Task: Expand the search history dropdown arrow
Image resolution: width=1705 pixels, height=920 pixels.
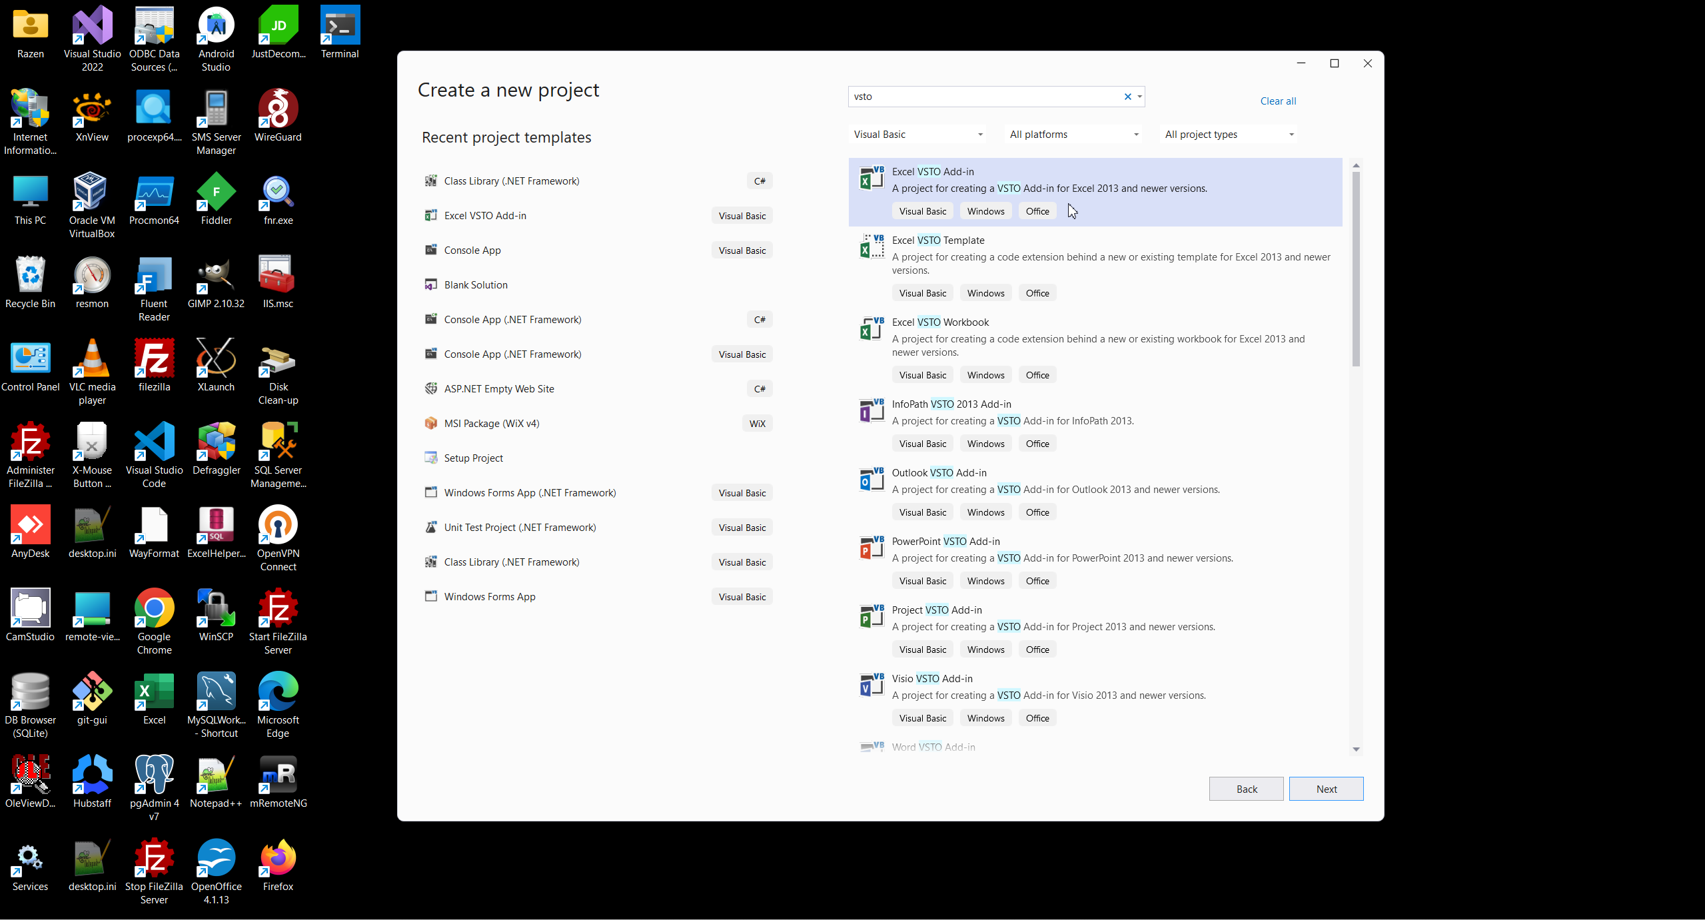Action: (1139, 97)
